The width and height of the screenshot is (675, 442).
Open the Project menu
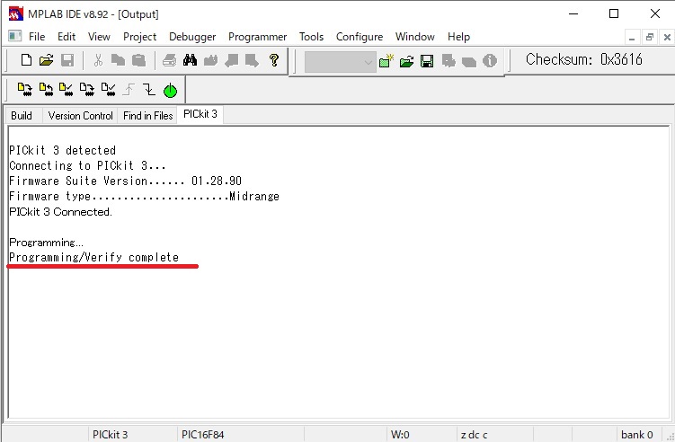coord(140,37)
